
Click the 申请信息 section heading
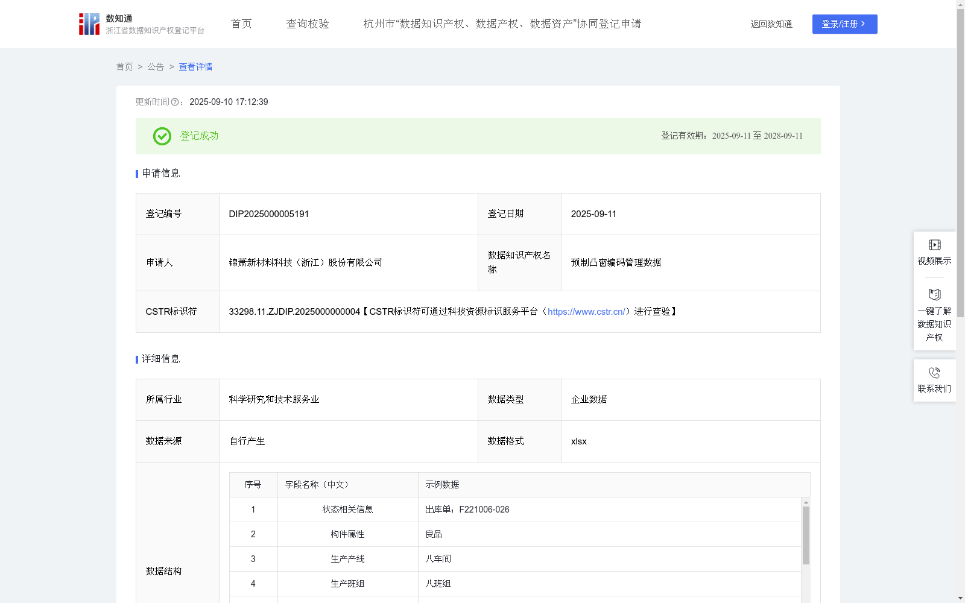coord(161,174)
